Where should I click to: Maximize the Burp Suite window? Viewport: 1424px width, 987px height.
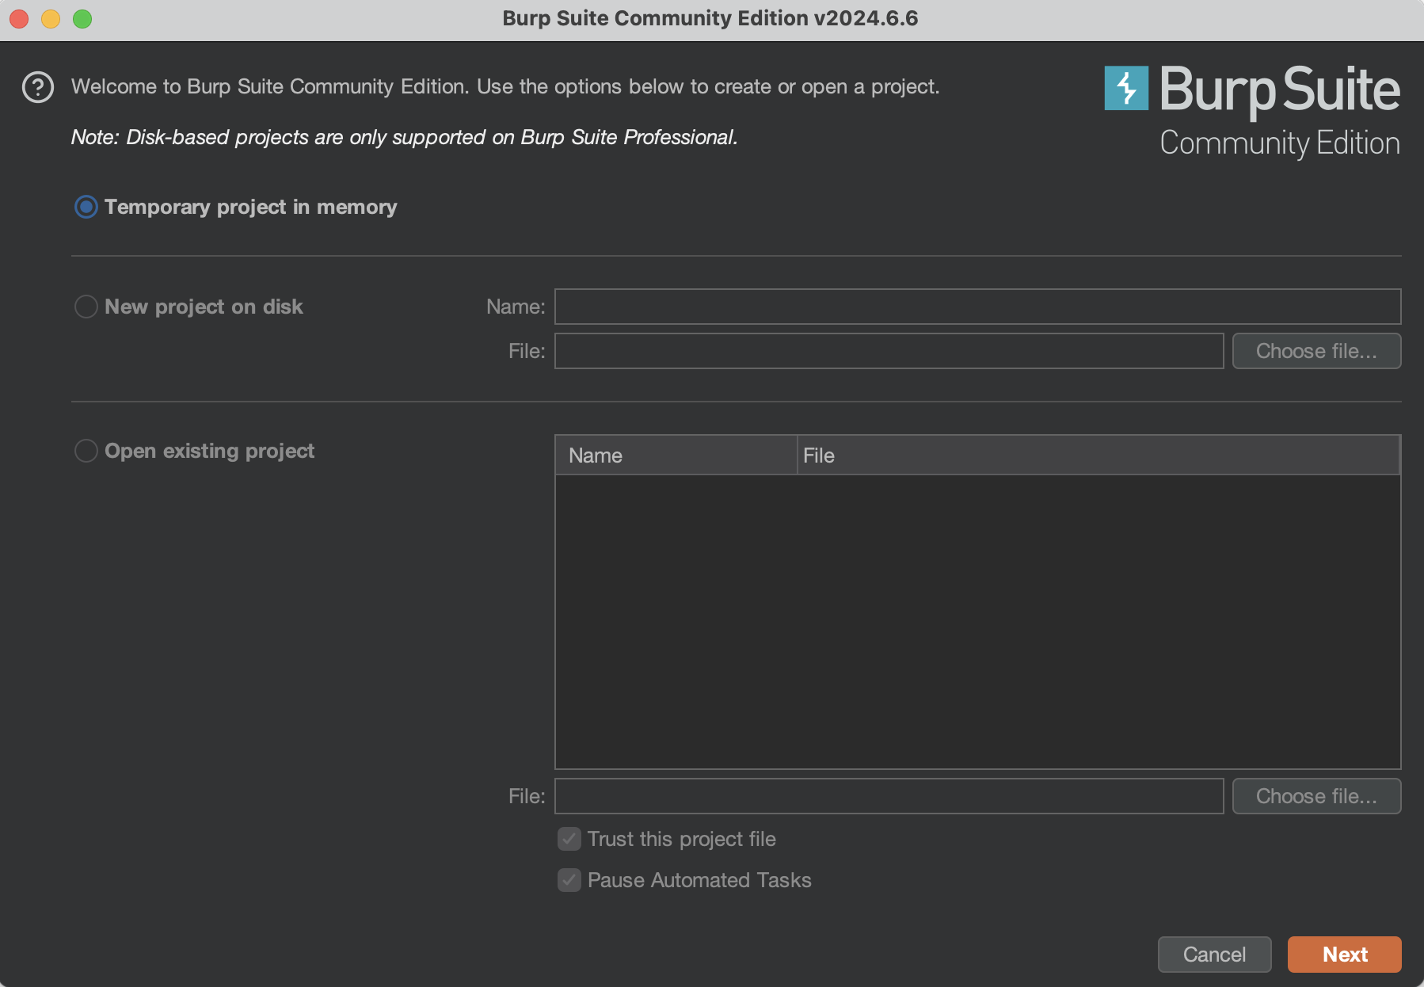tap(82, 18)
